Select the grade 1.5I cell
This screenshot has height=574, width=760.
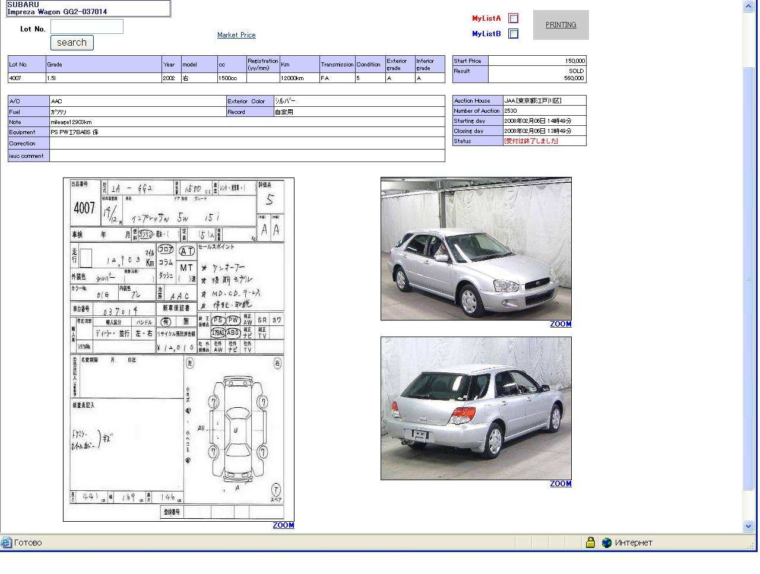pyautogui.click(x=103, y=78)
